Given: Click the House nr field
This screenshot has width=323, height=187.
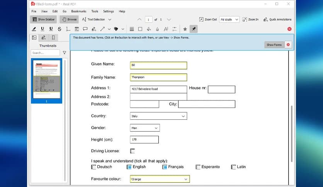Looking at the screenshot, I should coord(221,89).
